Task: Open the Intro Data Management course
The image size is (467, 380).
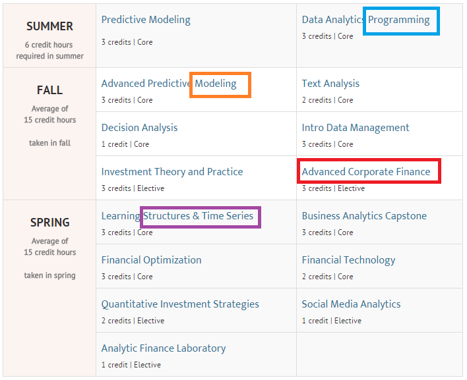Action: click(x=356, y=128)
